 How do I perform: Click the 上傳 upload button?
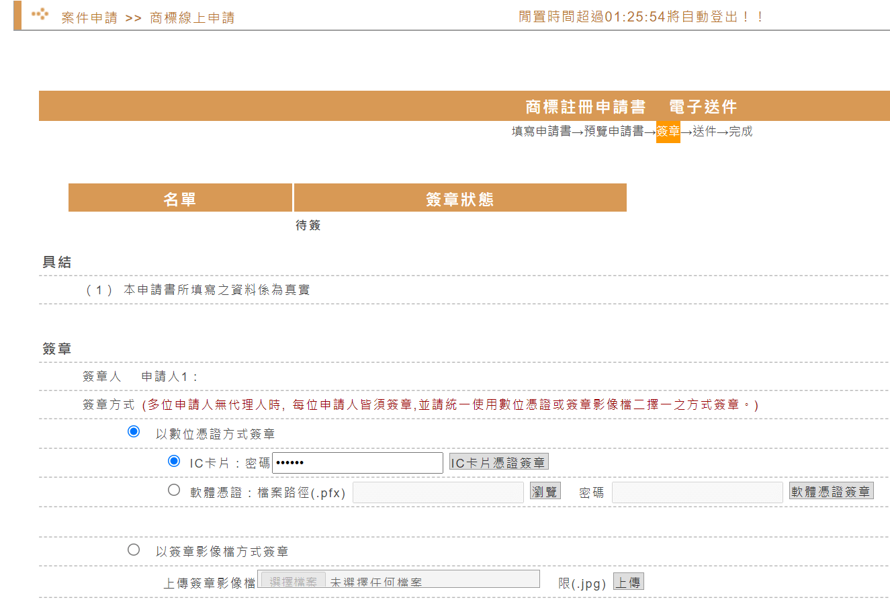pos(629,582)
